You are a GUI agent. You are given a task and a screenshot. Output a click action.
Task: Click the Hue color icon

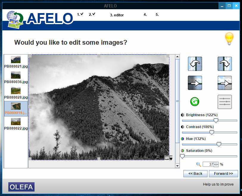(x=182, y=139)
